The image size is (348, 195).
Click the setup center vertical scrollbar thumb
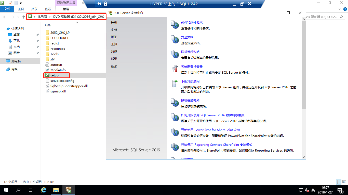tap(304, 65)
